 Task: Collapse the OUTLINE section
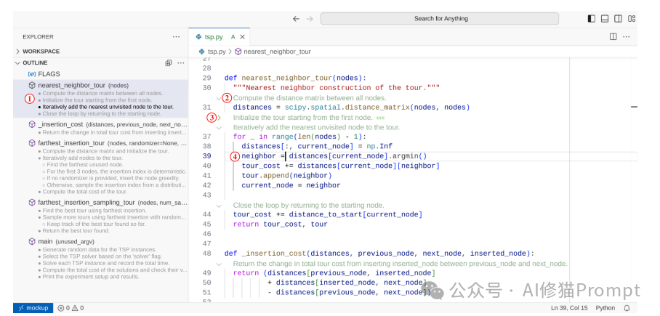[35, 63]
